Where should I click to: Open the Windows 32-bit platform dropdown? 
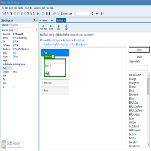pos(74,13)
